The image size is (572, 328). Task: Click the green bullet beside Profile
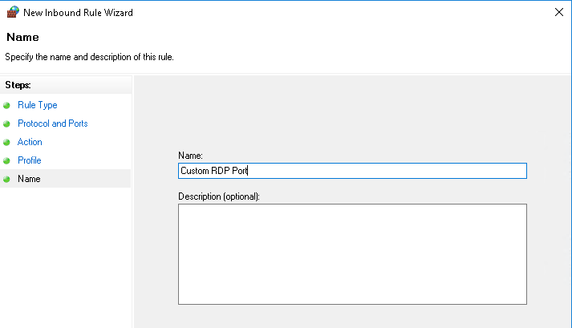[x=7, y=160]
